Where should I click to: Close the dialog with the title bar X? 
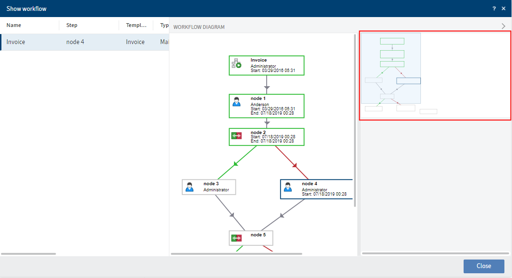pos(503,9)
